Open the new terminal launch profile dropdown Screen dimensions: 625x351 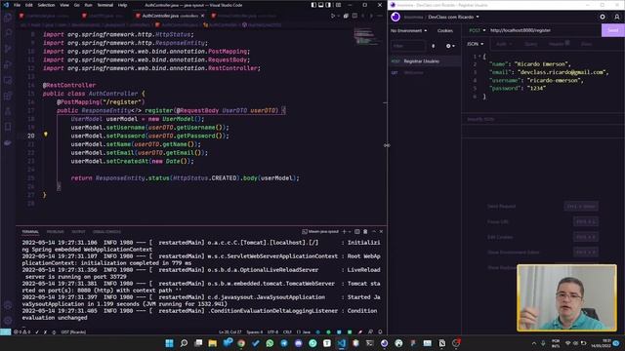click(x=350, y=232)
